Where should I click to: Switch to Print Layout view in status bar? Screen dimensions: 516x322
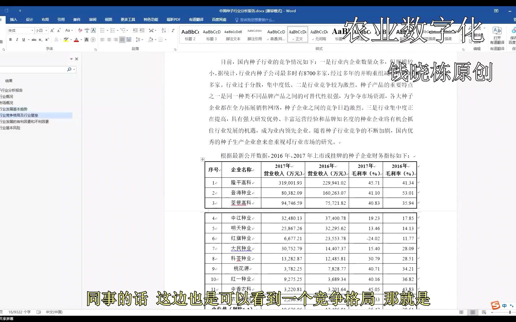473,312
